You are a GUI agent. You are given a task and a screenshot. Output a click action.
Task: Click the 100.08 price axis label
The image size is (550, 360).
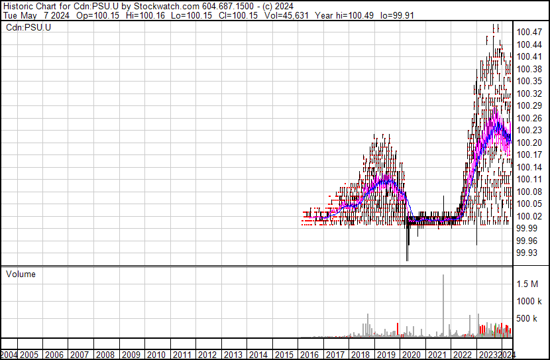coord(529,192)
